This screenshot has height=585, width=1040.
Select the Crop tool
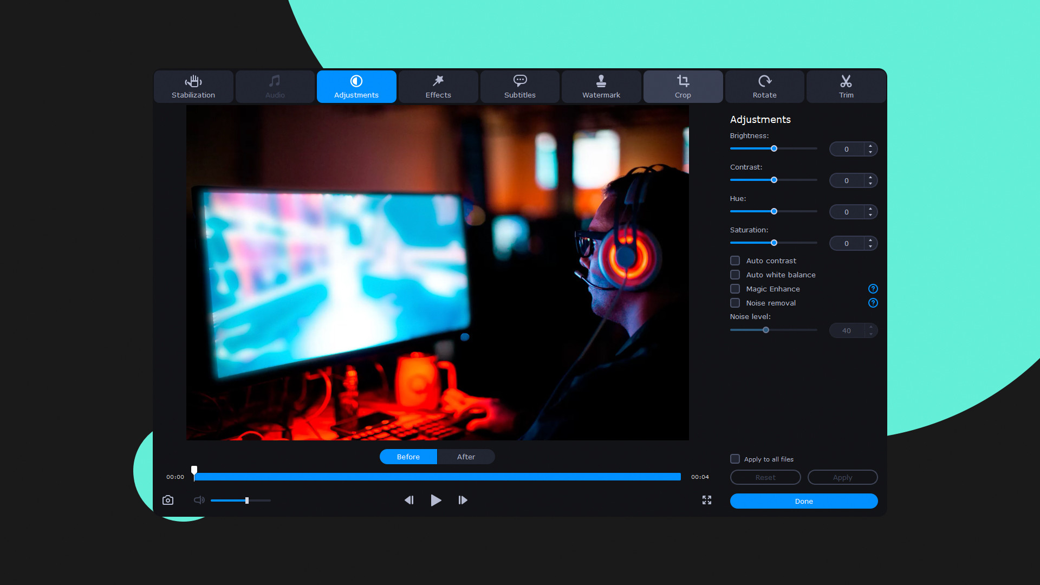pyautogui.click(x=683, y=87)
